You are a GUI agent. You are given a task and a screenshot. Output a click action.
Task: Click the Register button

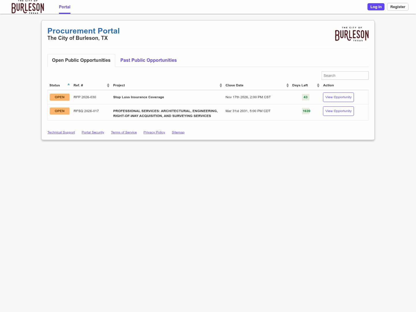point(398,7)
